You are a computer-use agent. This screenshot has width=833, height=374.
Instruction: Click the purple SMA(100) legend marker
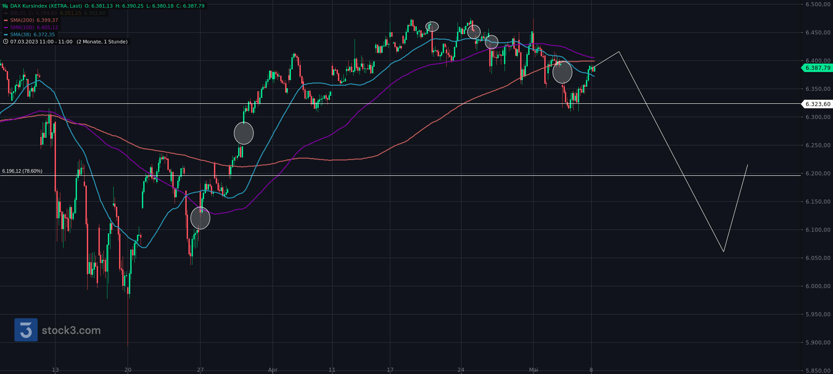tap(6, 28)
